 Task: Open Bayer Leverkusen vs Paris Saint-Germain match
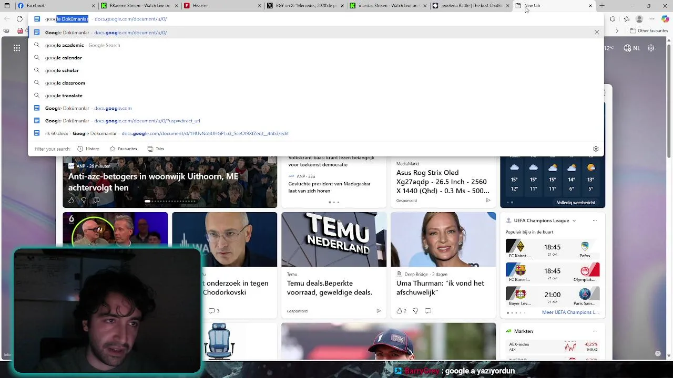tap(553, 297)
